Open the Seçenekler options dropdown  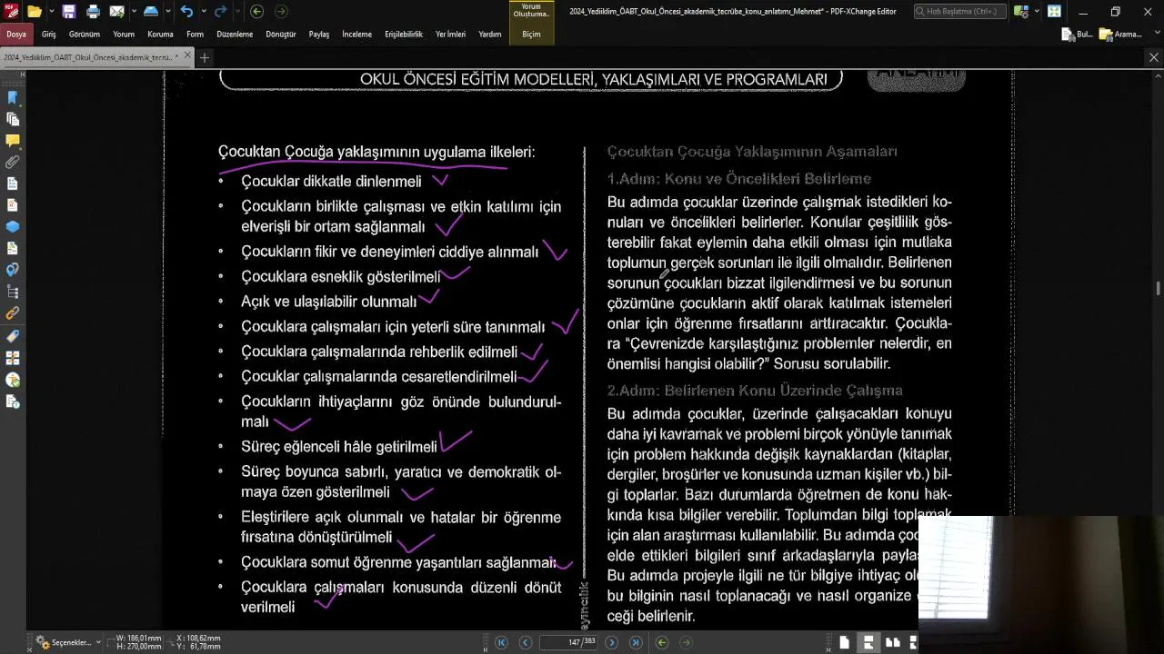pos(68,642)
